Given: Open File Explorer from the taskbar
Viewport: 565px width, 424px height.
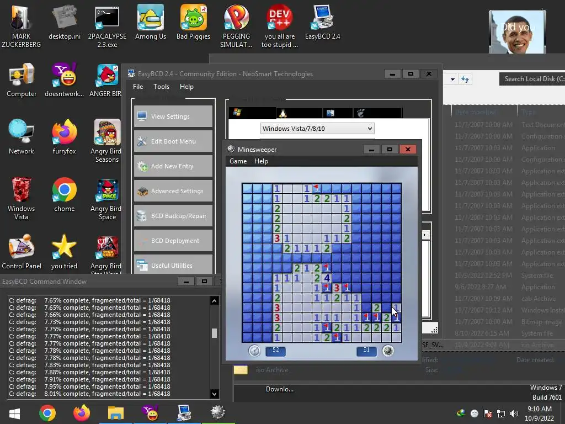Looking at the screenshot, I should click(116, 413).
